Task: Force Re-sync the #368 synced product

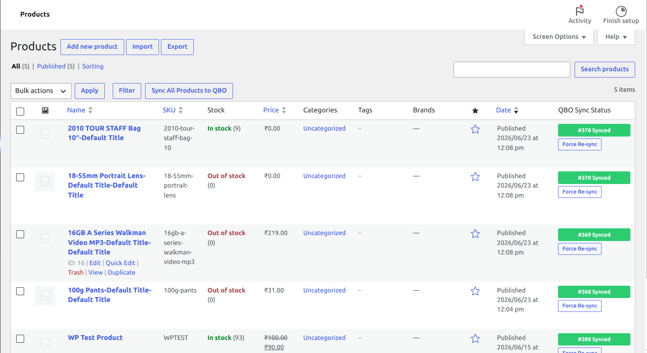Action: click(580, 306)
